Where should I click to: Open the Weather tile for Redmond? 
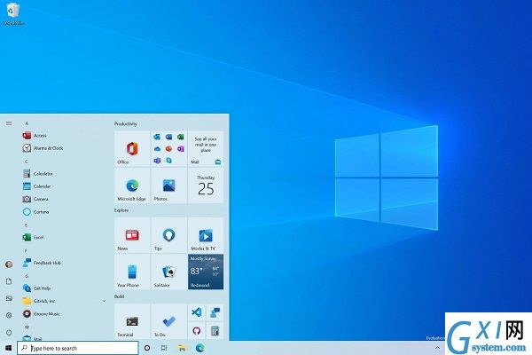point(206,272)
